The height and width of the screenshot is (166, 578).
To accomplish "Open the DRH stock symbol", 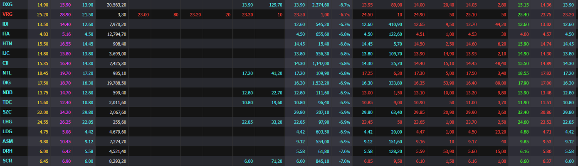I will [x=7, y=151].
